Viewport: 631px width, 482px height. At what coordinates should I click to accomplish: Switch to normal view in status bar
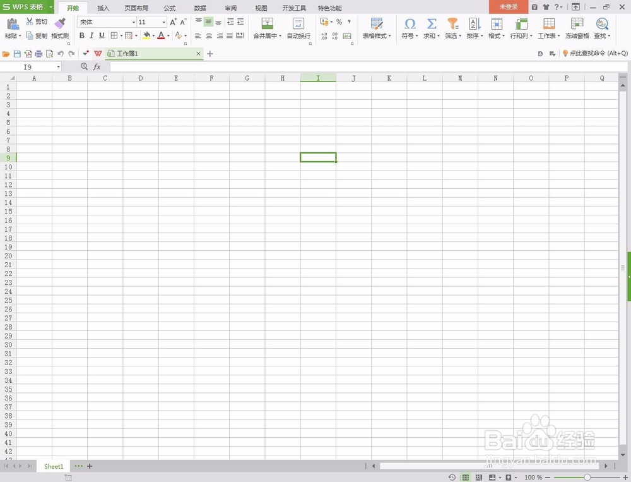(466, 478)
